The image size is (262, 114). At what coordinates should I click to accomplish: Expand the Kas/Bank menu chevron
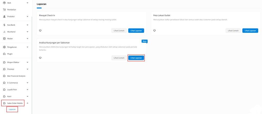coord(27,25)
